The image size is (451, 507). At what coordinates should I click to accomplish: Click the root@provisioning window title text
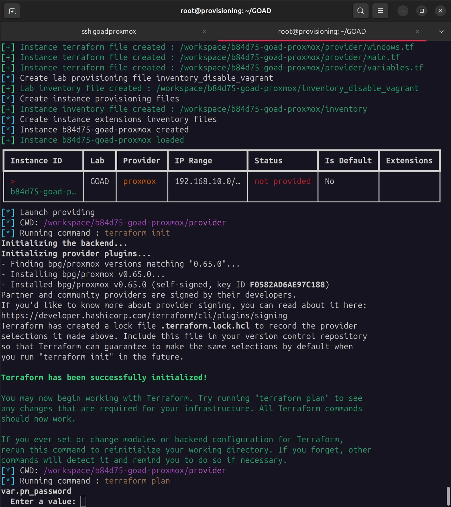225,11
